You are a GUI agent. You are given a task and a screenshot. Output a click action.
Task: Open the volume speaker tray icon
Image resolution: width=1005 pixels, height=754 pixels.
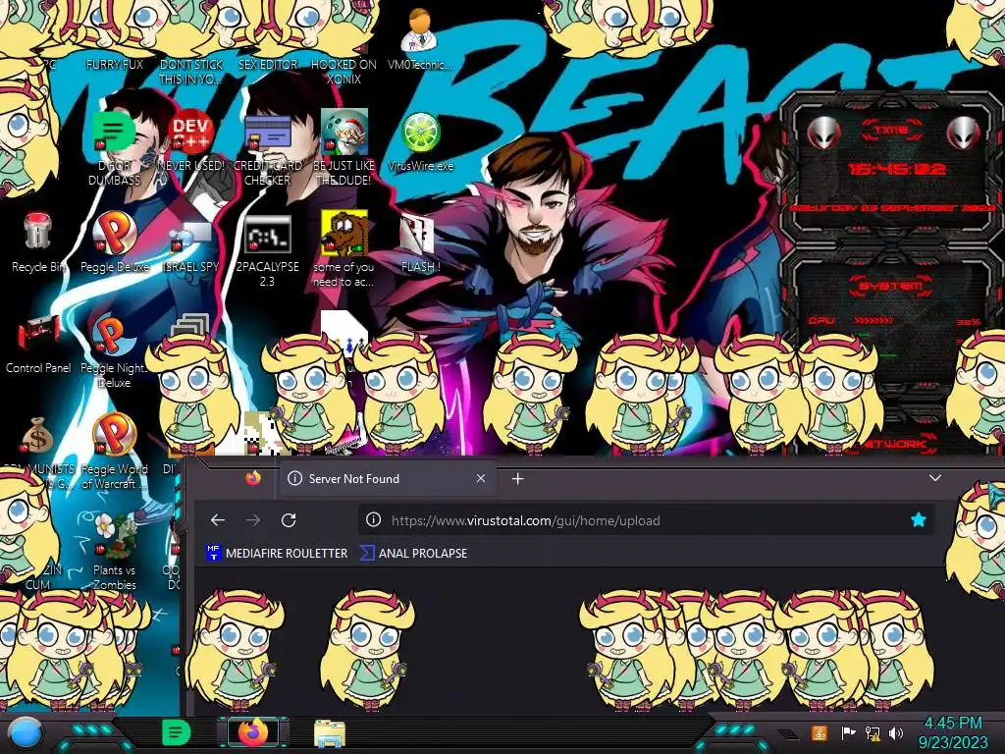click(x=896, y=732)
